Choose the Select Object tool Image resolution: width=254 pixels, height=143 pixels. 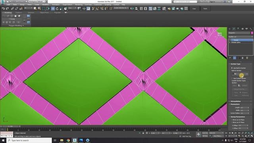[35, 9]
